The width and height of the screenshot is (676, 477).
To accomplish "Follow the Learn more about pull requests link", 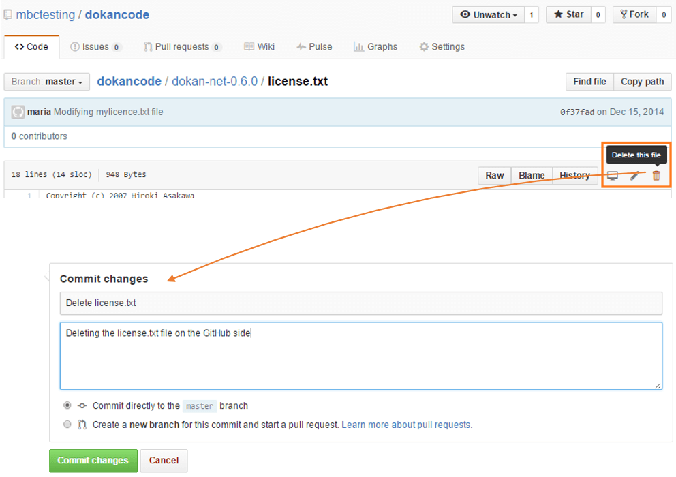I will 406,425.
